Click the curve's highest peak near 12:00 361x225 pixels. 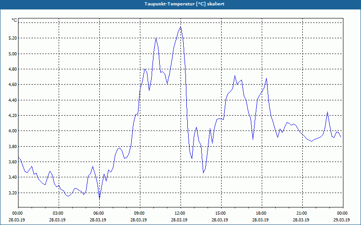tap(181, 27)
